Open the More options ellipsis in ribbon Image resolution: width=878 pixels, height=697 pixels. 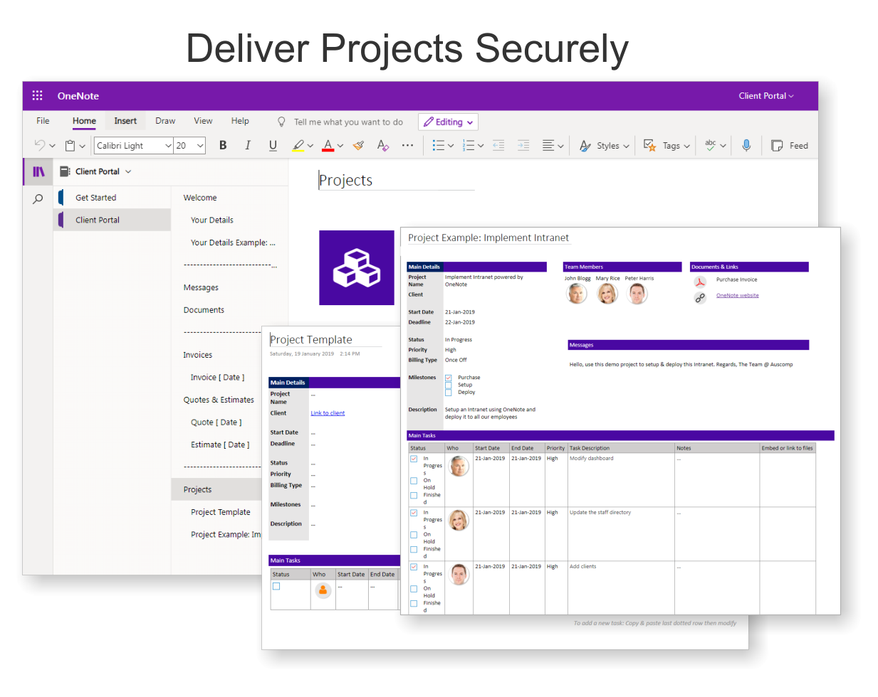pyautogui.click(x=407, y=145)
